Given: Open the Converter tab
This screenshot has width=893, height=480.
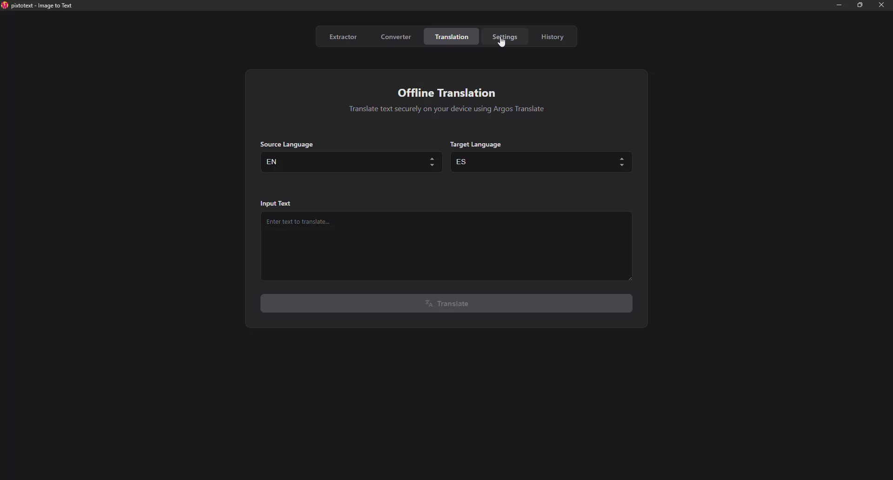Looking at the screenshot, I should [x=396, y=37].
